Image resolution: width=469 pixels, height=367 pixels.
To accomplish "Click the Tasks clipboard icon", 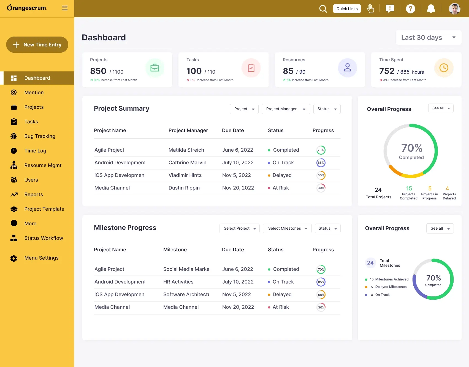I will (x=14, y=121).
